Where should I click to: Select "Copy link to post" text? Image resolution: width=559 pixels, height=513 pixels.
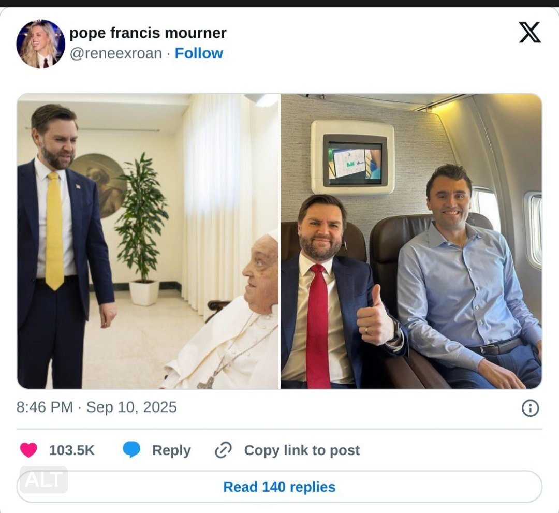[x=302, y=450]
